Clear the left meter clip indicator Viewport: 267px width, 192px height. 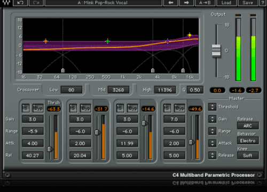pyautogui.click(x=238, y=15)
